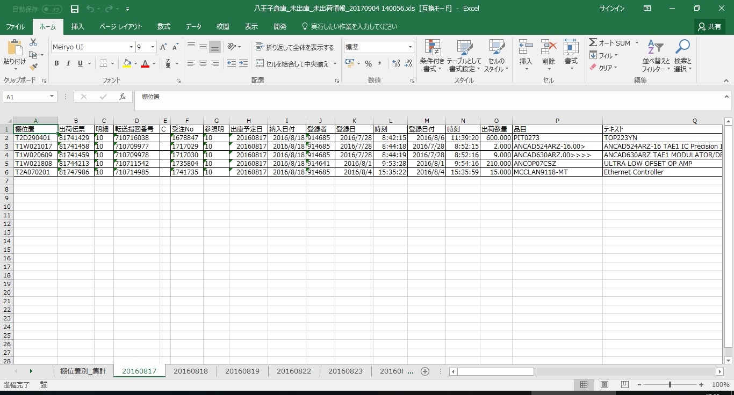Click the text orientation icon
The image size is (734, 395).
[232, 47]
